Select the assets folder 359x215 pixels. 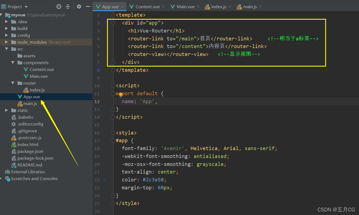pos(29,56)
